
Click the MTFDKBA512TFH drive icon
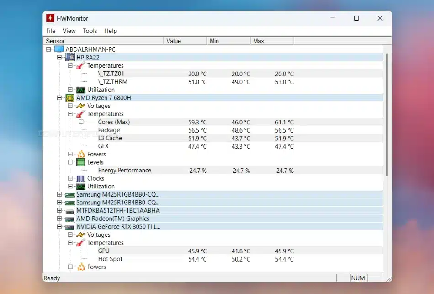click(x=70, y=211)
